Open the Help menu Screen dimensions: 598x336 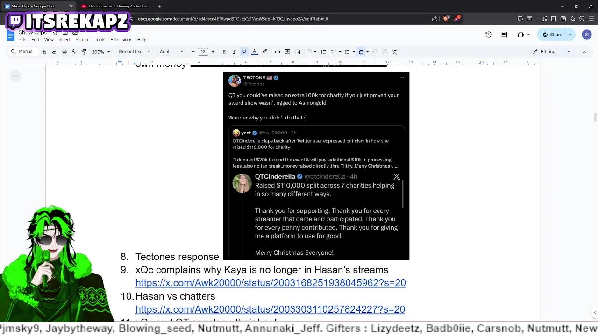click(x=142, y=40)
